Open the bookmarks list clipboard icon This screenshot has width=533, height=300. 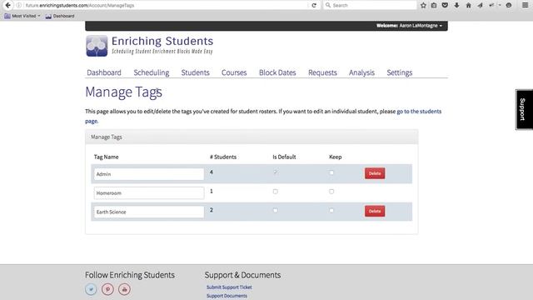434,5
